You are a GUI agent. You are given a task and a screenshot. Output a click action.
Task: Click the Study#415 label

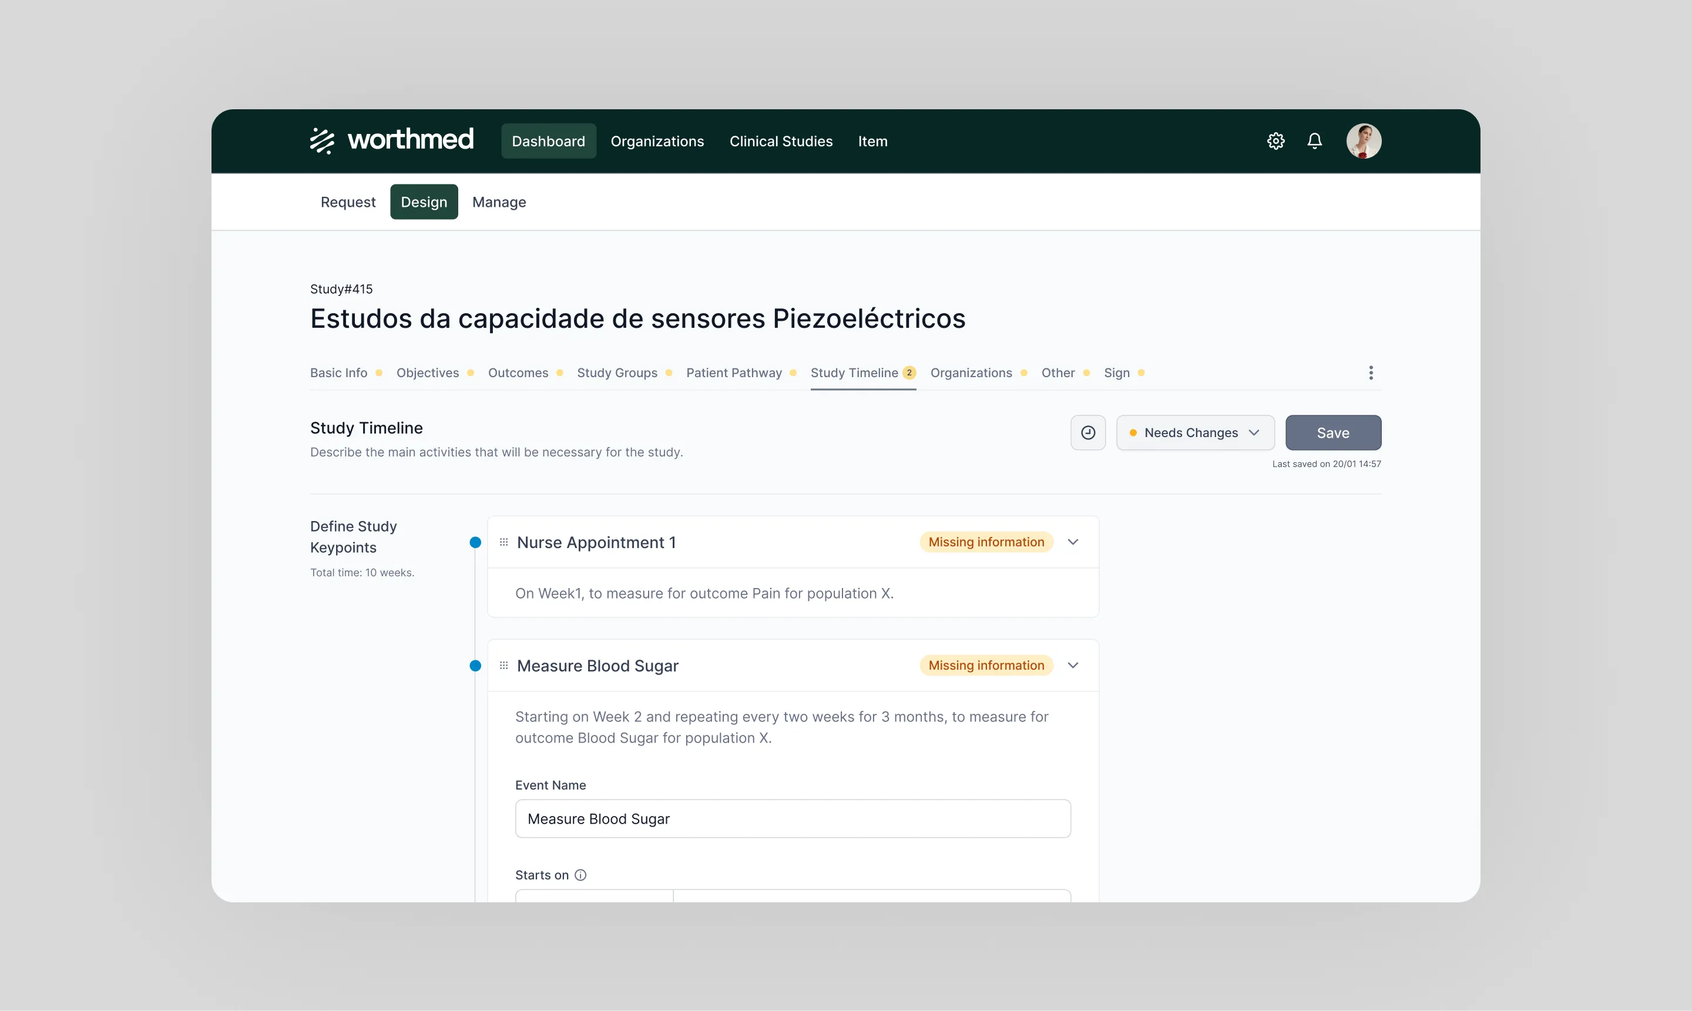coord(341,289)
